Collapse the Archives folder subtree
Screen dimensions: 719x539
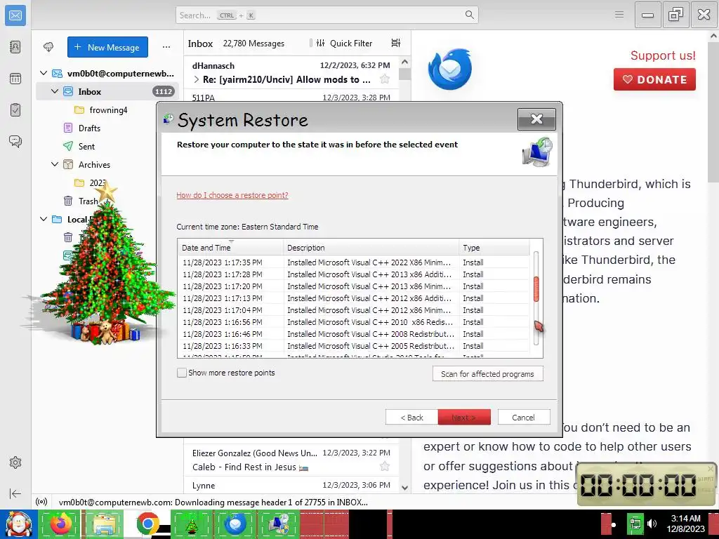pos(55,164)
